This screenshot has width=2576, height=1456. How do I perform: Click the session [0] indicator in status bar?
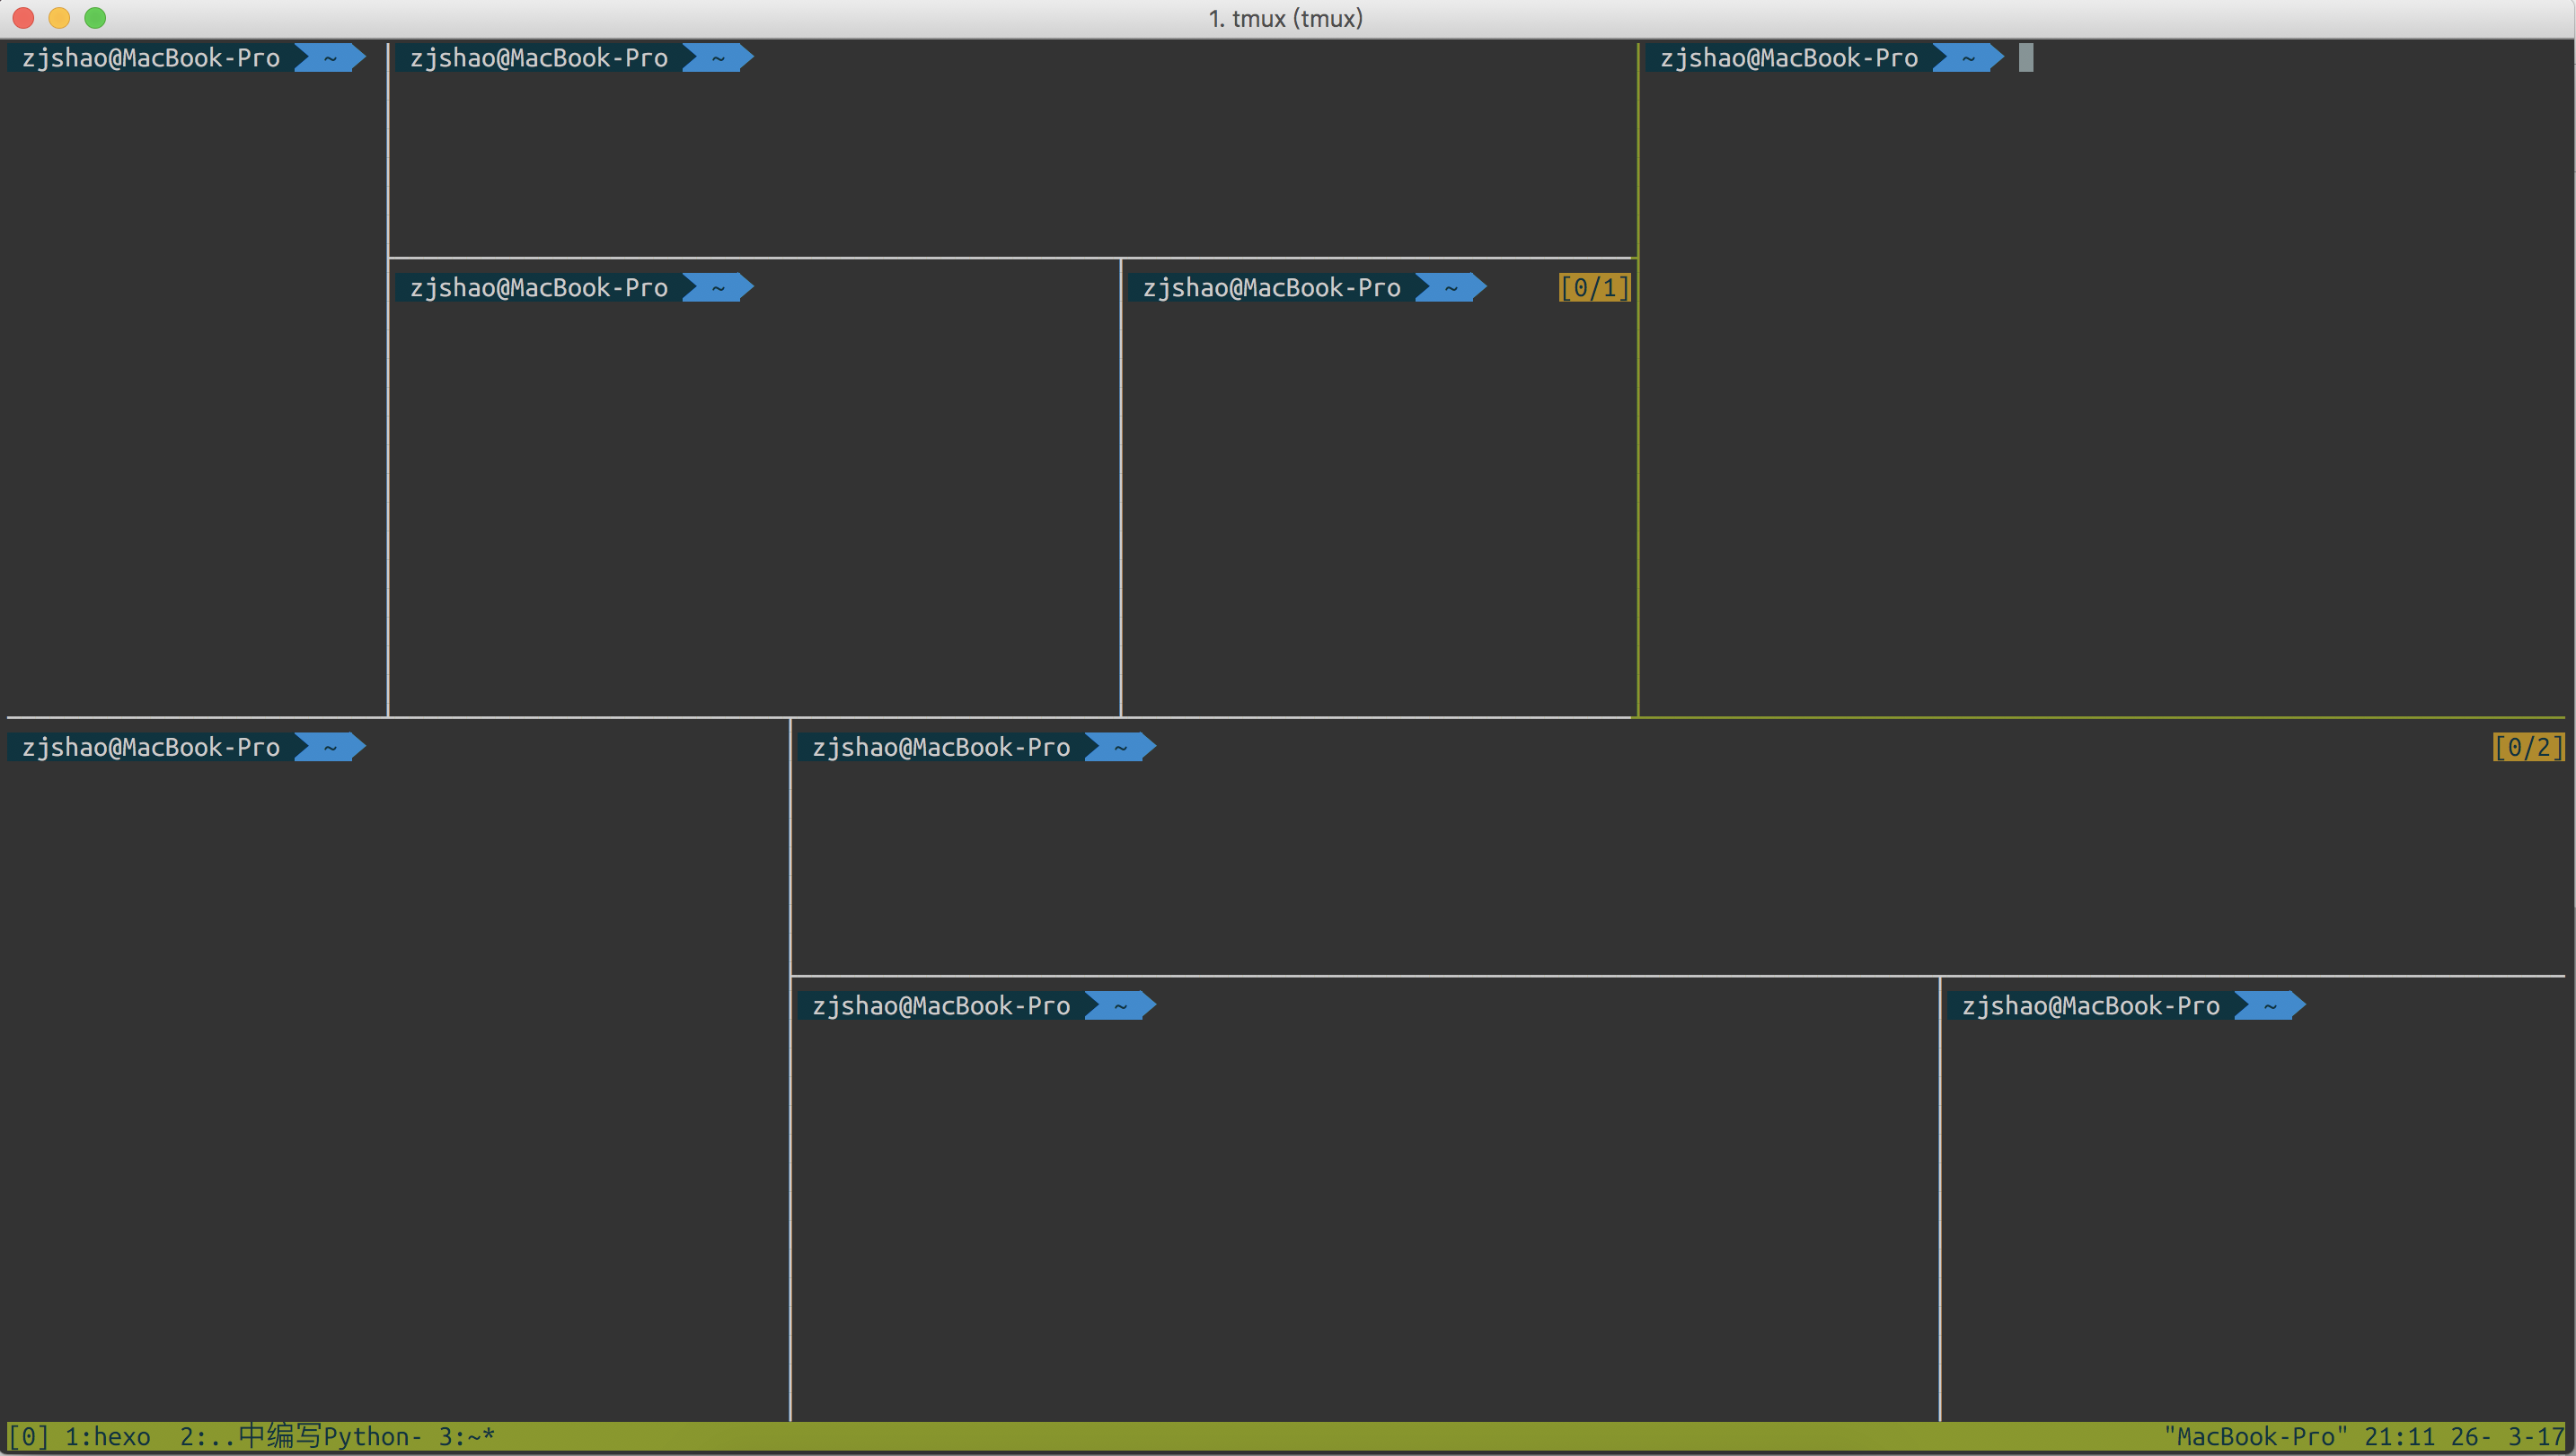(28, 1437)
